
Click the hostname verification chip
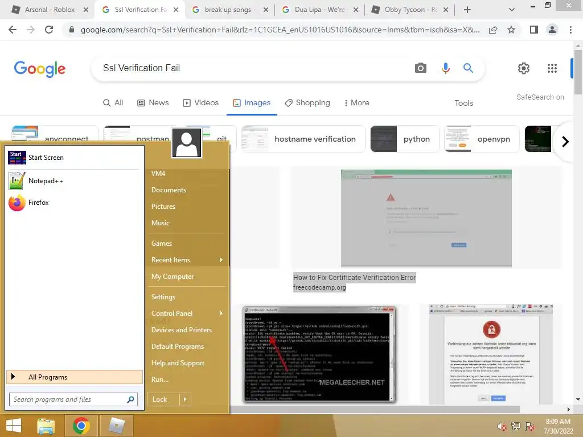click(303, 139)
